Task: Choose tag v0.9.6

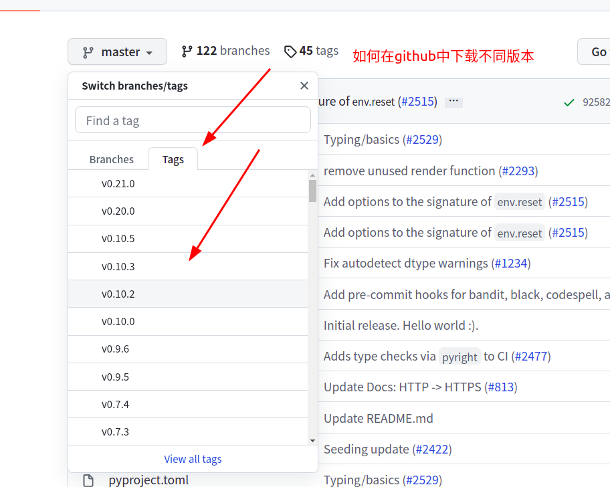Action: tap(188, 349)
